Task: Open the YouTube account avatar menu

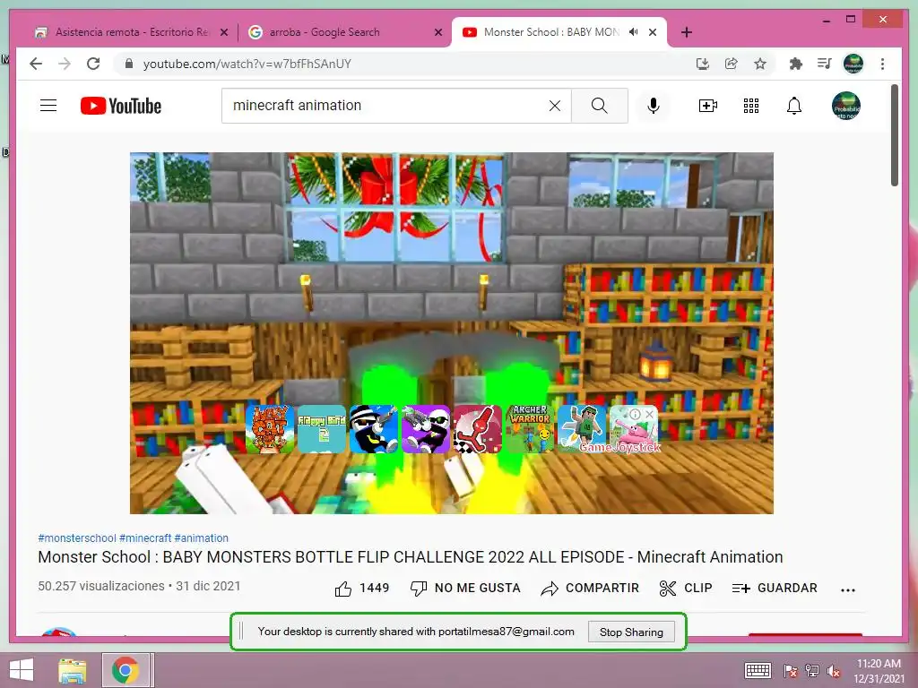Action: pos(846,106)
